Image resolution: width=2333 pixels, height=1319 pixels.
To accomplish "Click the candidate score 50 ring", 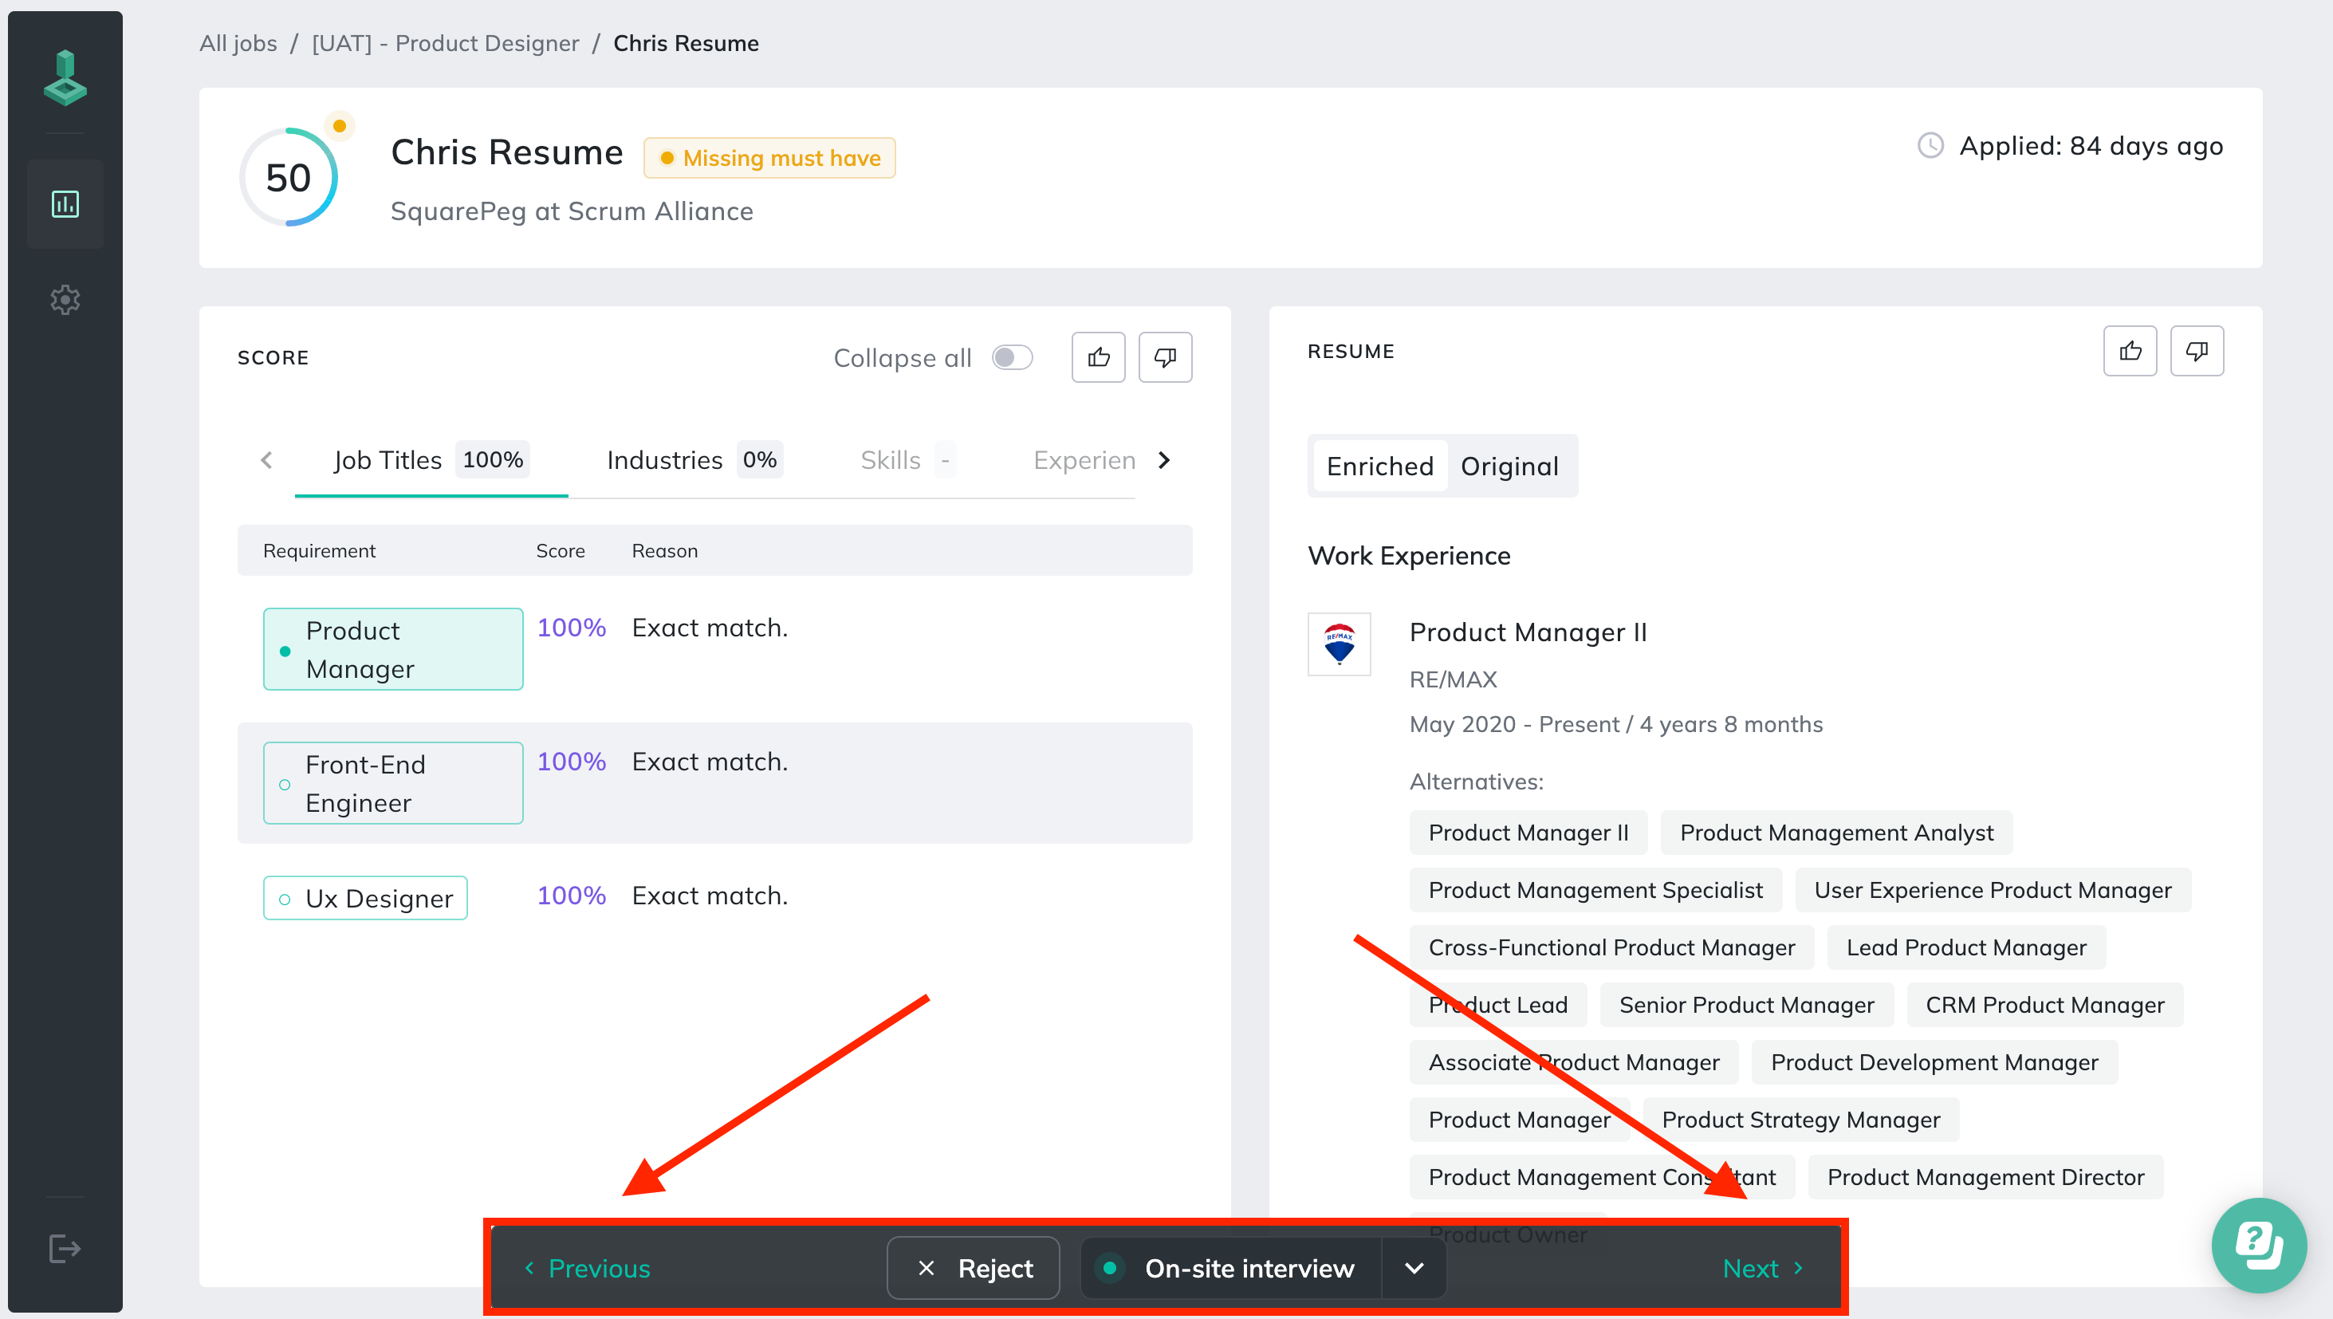I will click(288, 178).
